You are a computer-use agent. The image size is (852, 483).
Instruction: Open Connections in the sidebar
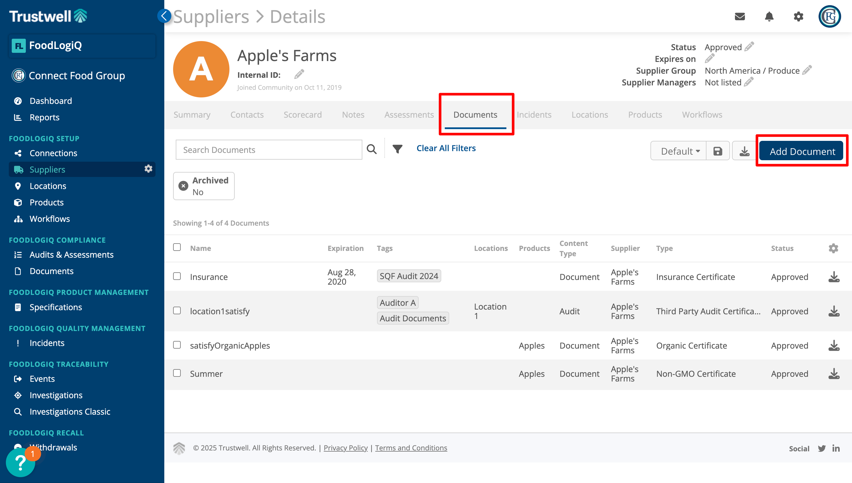(53, 153)
